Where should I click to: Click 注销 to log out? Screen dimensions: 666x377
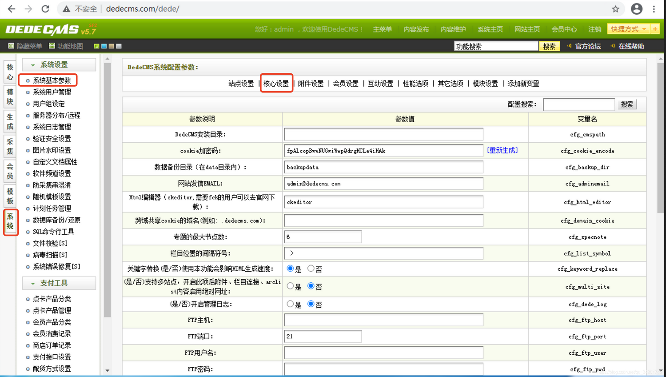[594, 29]
